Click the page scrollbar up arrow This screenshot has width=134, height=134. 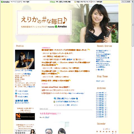click(133, 2)
